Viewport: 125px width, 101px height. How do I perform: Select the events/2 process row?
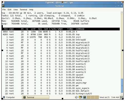61,69
